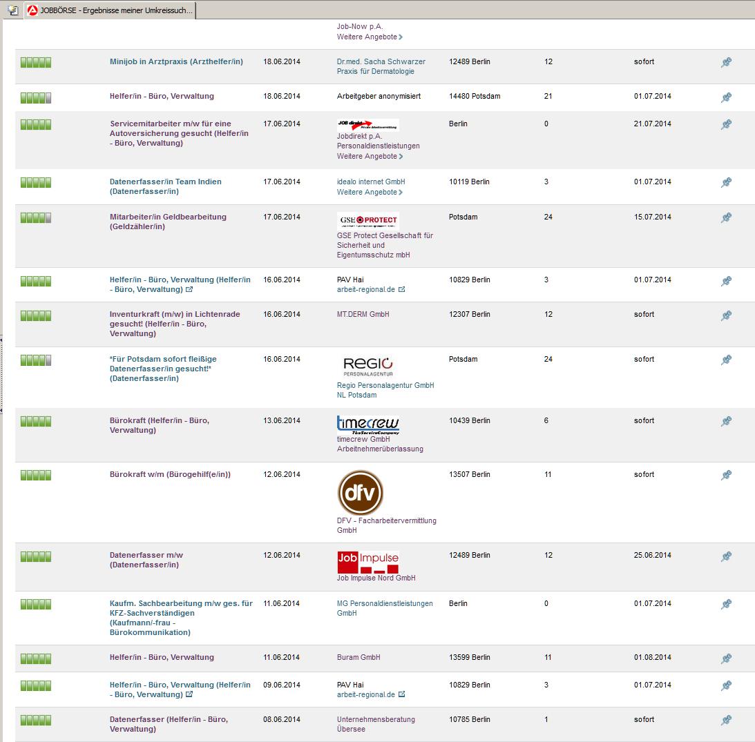The width and height of the screenshot is (755, 742).
Task: Click pin icon for timecrew Bürokraft listing
Action: coord(726,422)
